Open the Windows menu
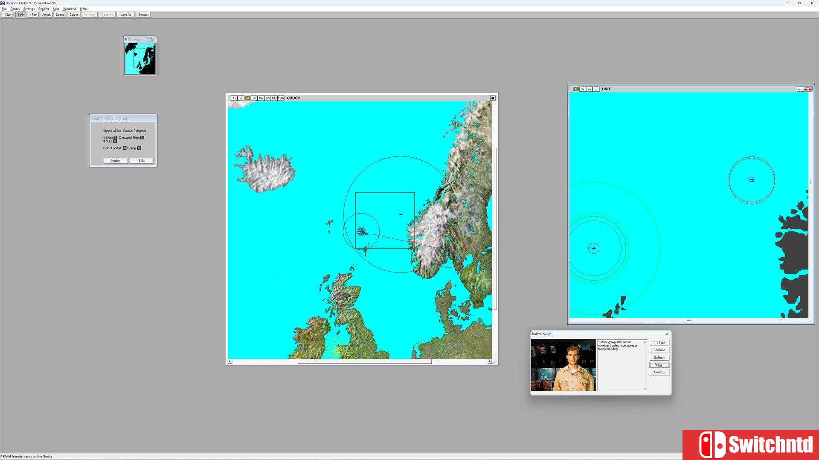Image resolution: width=819 pixels, height=460 pixels. click(70, 9)
